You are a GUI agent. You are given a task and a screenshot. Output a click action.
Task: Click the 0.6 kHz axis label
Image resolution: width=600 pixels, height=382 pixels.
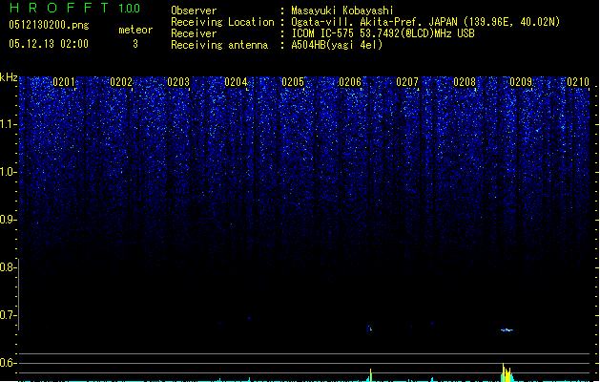(x=8, y=363)
